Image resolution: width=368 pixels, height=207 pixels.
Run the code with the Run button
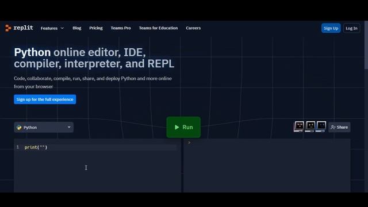pyautogui.click(x=183, y=127)
